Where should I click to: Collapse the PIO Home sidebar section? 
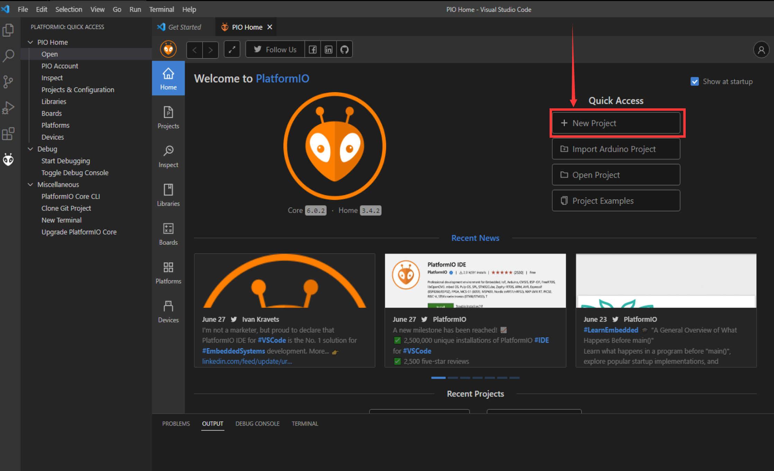tap(30, 42)
